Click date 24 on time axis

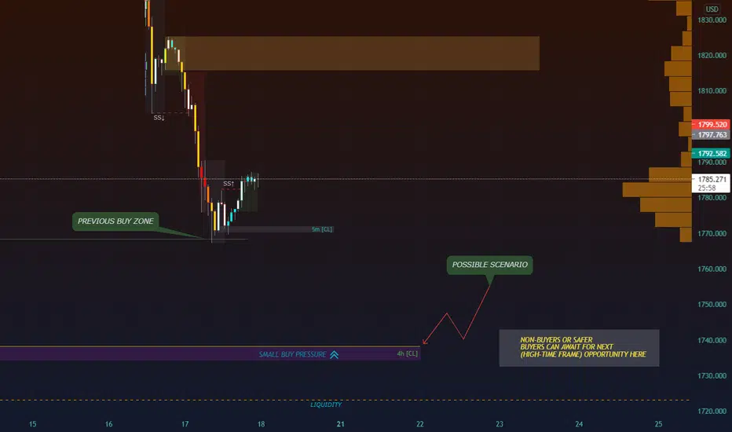pos(579,424)
